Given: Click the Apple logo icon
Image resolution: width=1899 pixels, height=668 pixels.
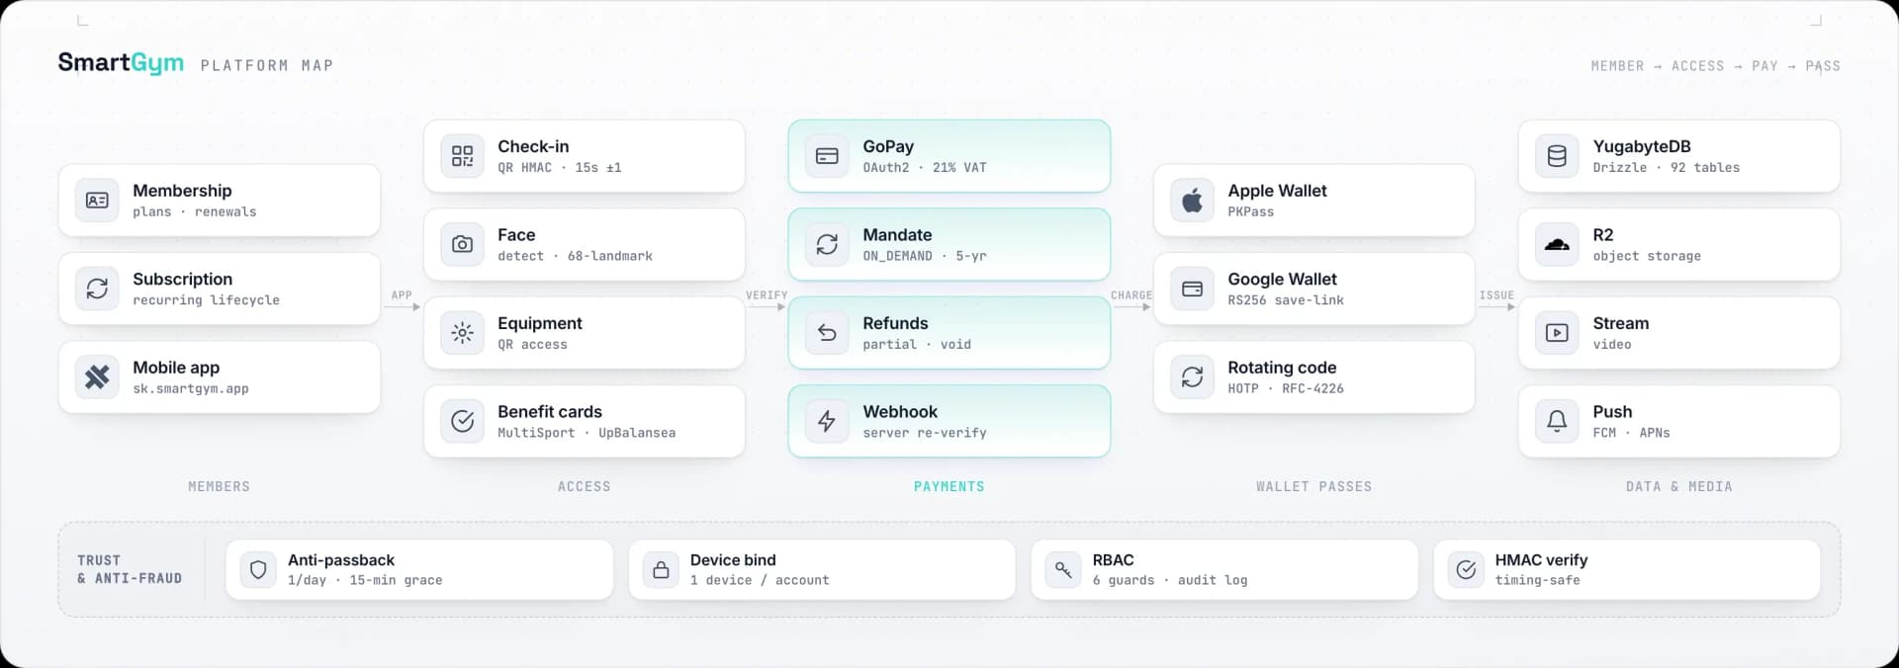Looking at the screenshot, I should [x=1192, y=200].
